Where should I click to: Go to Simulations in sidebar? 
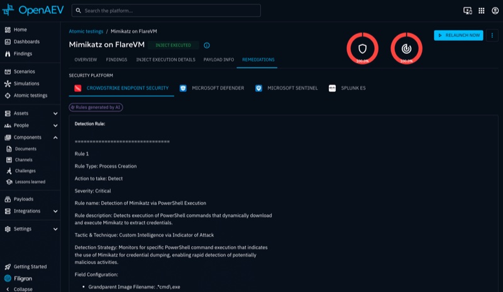(26, 84)
